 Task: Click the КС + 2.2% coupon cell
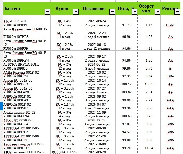click(x=65, y=45)
